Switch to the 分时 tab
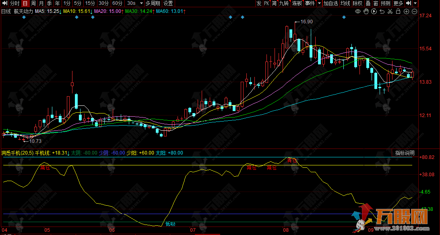440x235 pixels. (x=14, y=3)
